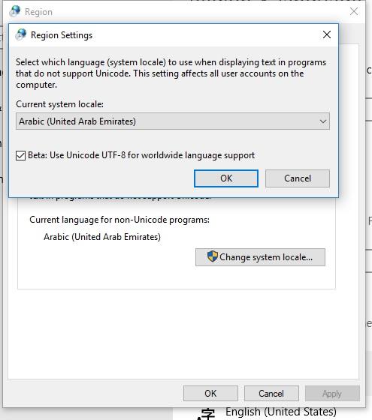Click the Region Settings globe icon

[x=21, y=34]
